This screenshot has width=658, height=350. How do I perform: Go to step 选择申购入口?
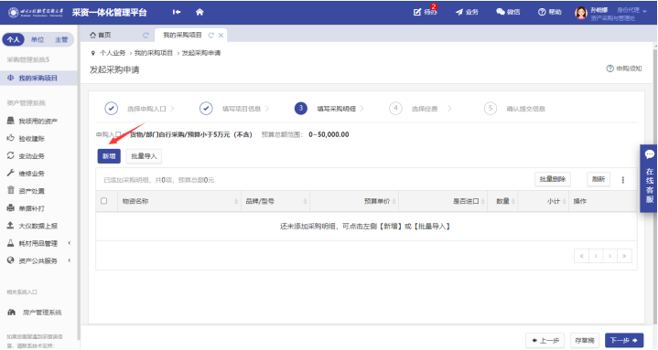139,109
